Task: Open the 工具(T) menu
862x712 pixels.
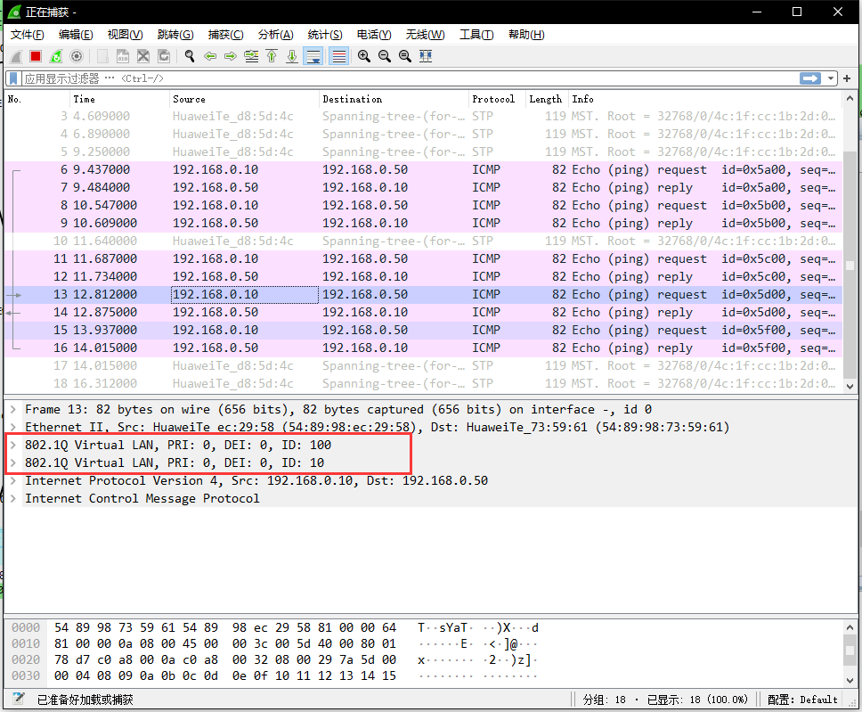Action: click(x=476, y=35)
